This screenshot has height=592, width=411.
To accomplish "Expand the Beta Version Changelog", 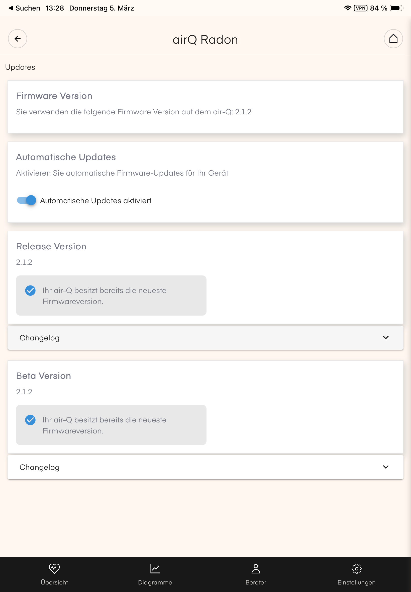I will [x=205, y=467].
